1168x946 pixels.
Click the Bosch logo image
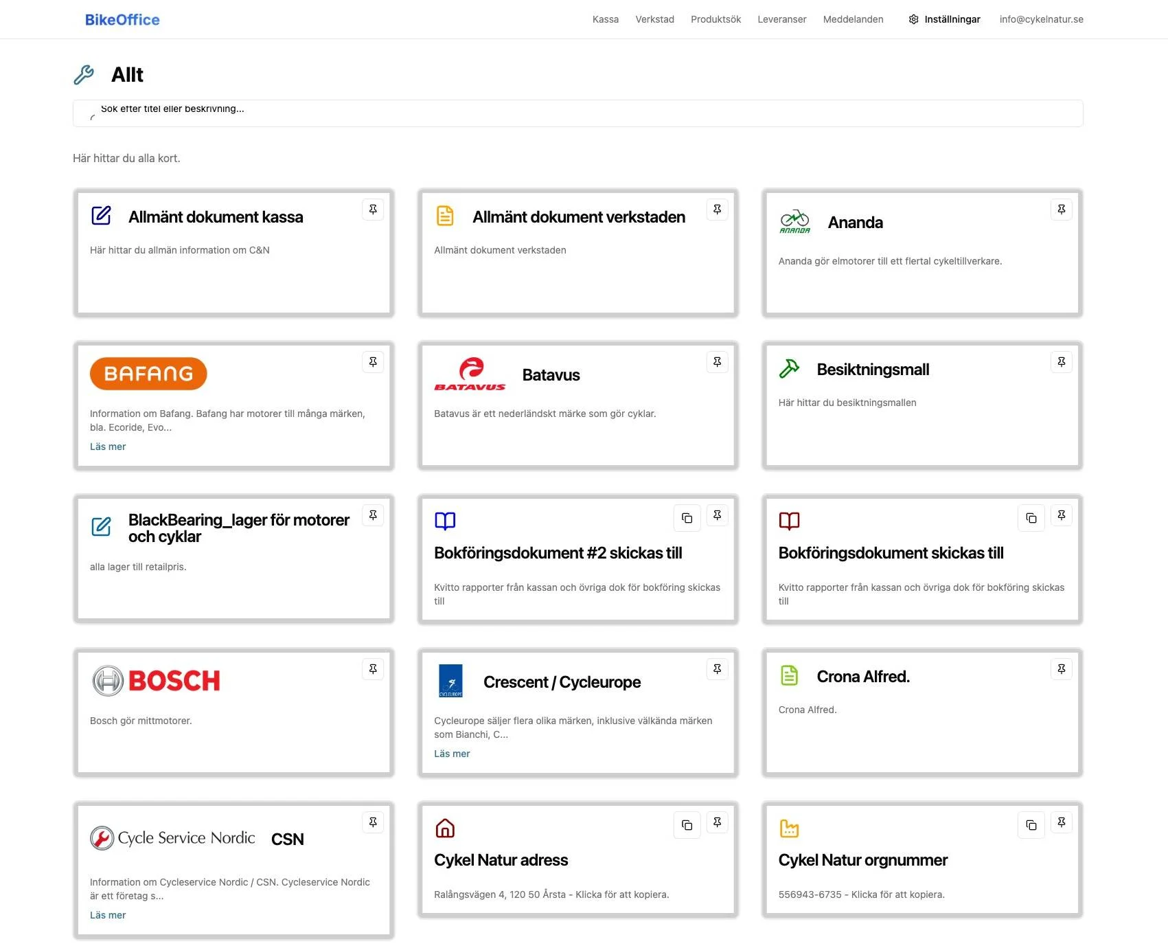click(x=156, y=681)
